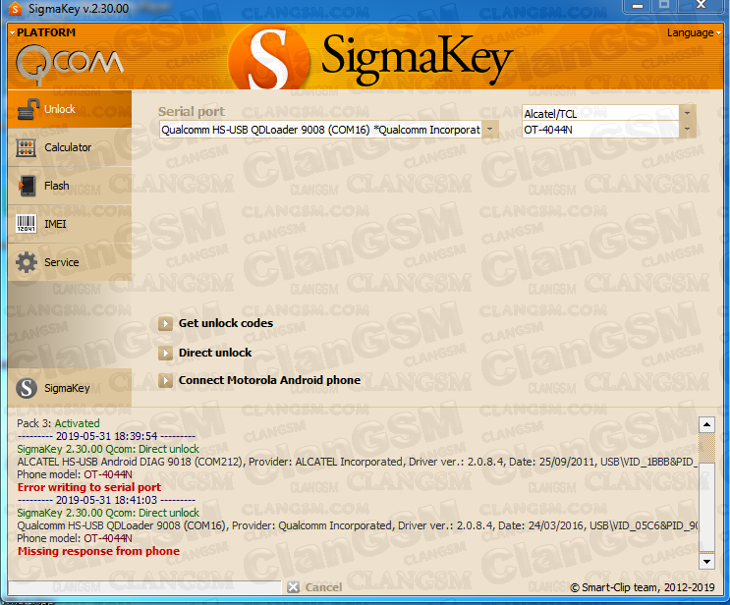Screen dimensions: 730x605
Task: Expand the Serial port dropdown arrow
Action: pos(489,130)
